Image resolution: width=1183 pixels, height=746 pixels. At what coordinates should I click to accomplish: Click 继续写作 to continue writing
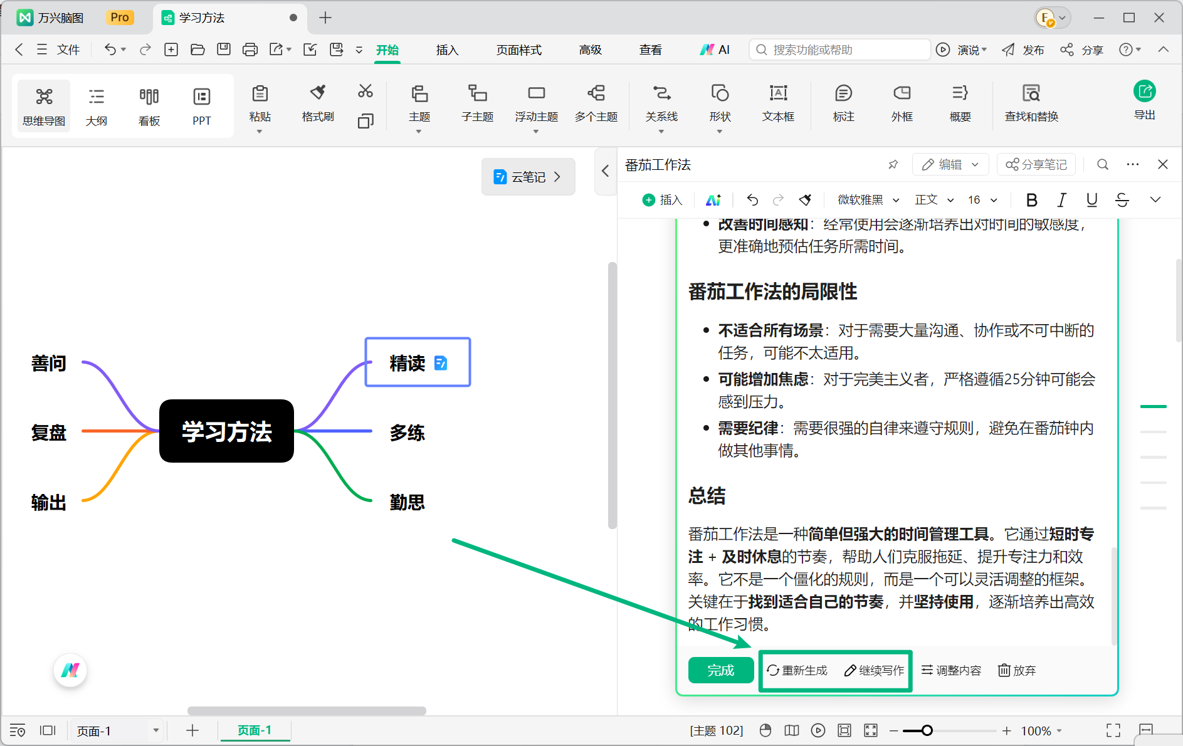pos(875,670)
